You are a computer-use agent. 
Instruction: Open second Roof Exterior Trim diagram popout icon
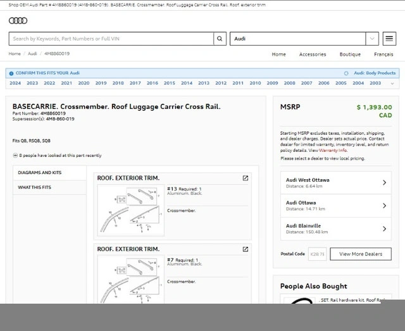click(245, 249)
